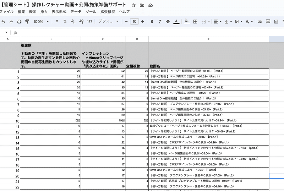
Task: Open the text color picker
Action: pos(176,22)
